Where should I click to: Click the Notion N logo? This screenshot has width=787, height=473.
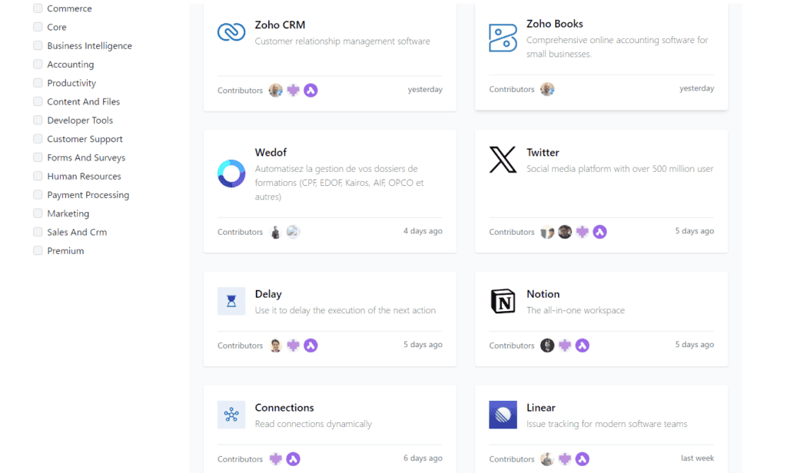pyautogui.click(x=503, y=301)
